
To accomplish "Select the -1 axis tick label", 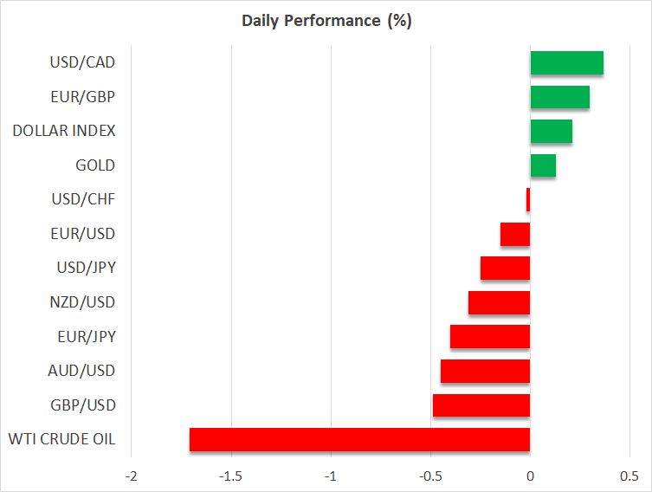I will [330, 476].
